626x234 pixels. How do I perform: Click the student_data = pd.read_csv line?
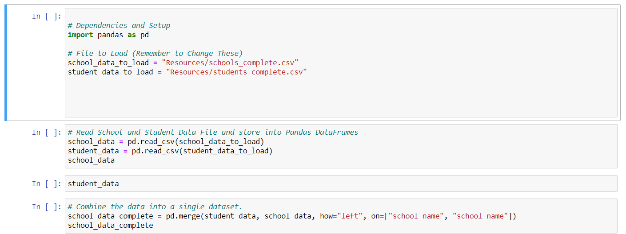tap(170, 151)
